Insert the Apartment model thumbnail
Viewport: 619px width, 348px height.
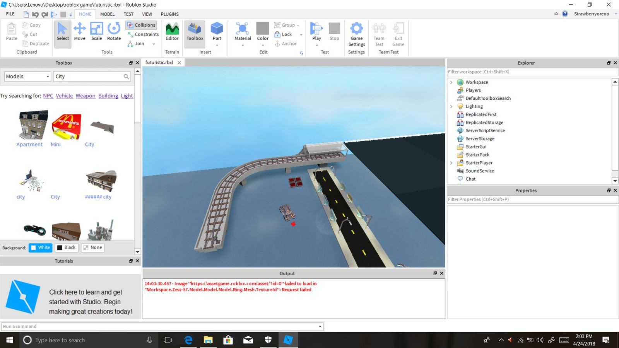coord(33,125)
